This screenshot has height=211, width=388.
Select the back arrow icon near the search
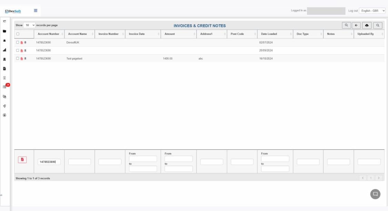coord(356,25)
